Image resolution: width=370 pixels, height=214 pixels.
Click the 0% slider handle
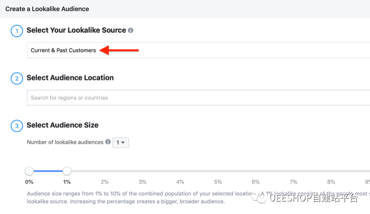pyautogui.click(x=29, y=171)
